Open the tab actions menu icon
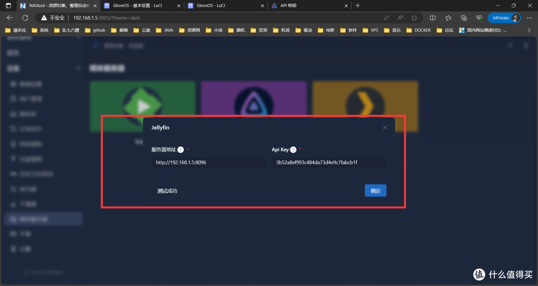Screen dimensions: 538x286 point(8,5)
